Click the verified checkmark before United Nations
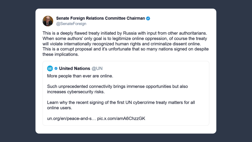The width and height of the screenshot is (252, 142). (56, 68)
